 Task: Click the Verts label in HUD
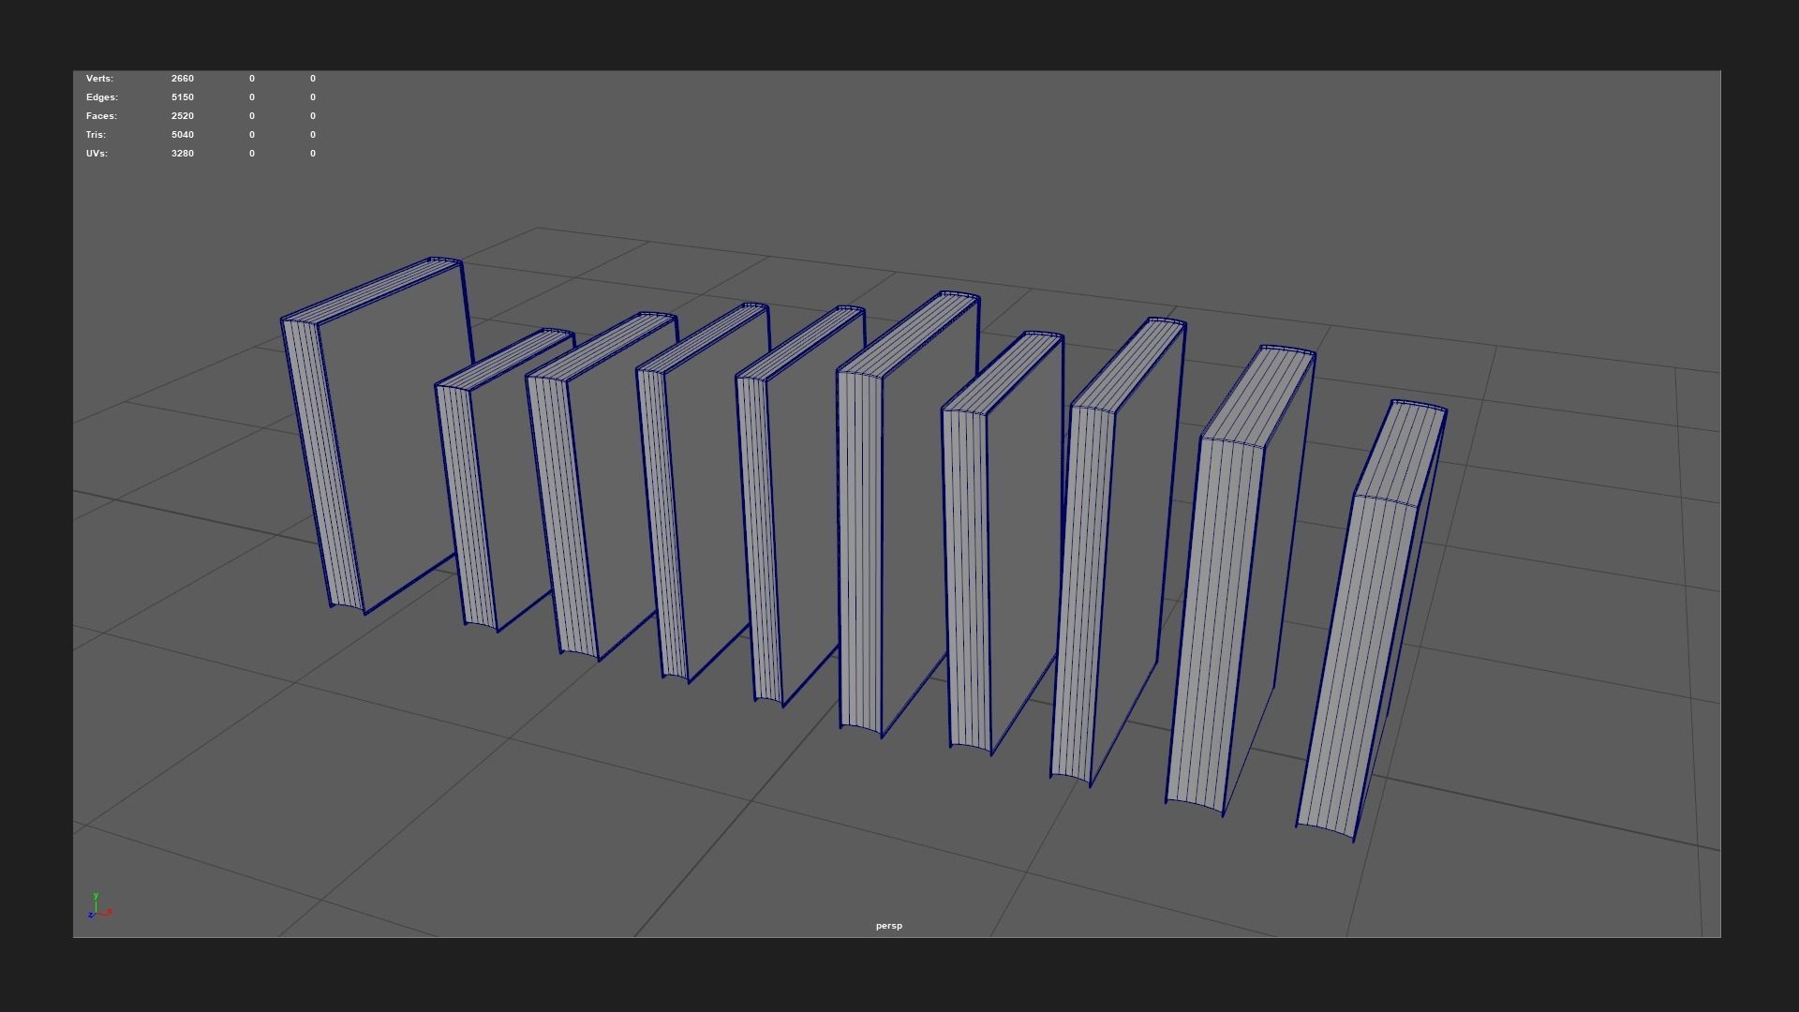(99, 79)
